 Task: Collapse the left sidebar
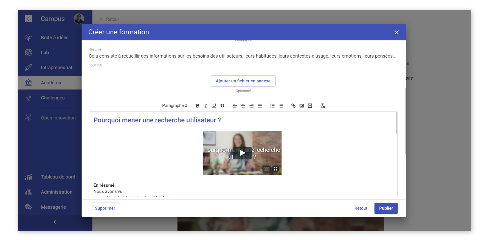coord(55,222)
